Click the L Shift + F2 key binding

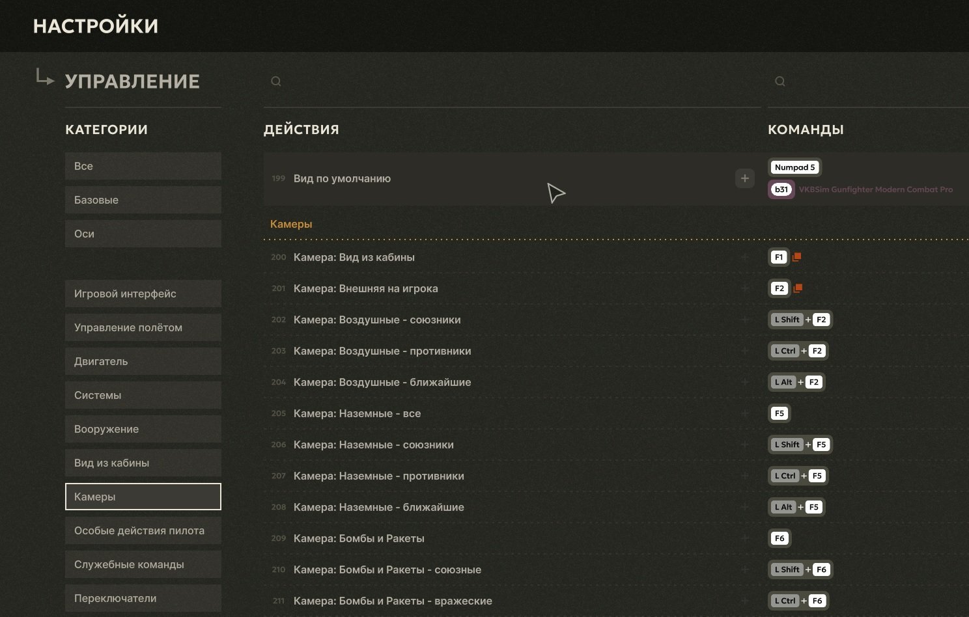click(800, 320)
